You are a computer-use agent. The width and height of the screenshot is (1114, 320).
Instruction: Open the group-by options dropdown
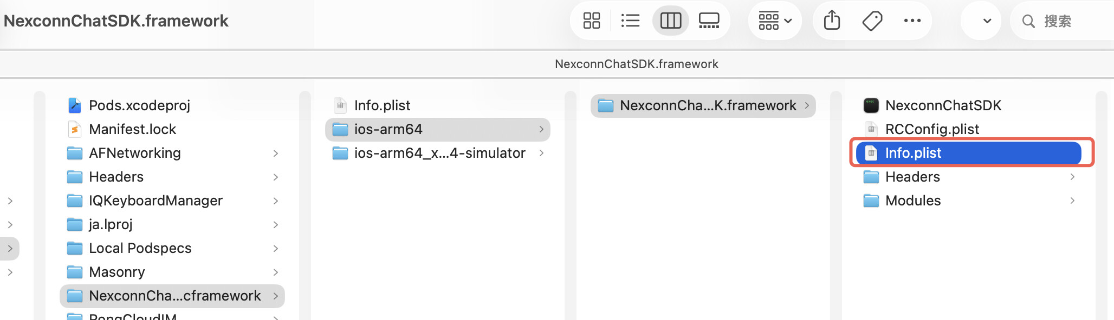[775, 21]
